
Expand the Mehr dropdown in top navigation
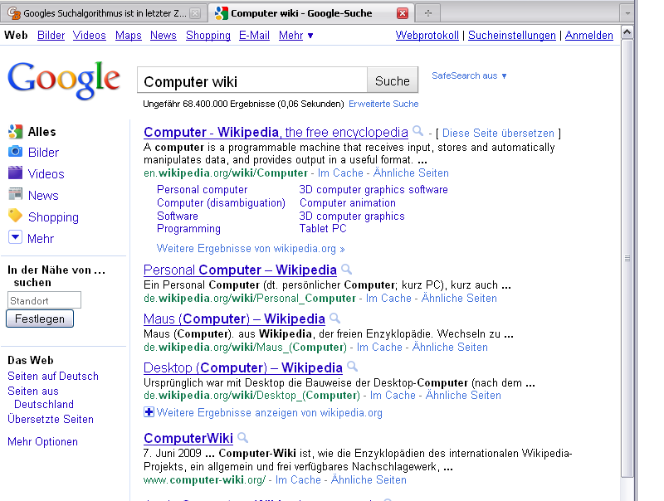click(296, 36)
